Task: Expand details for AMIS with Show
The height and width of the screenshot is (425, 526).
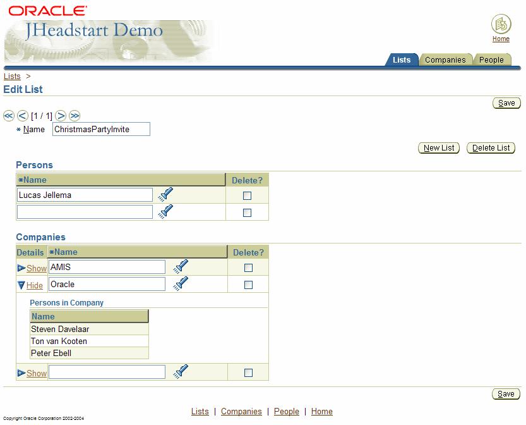Action: [x=36, y=268]
